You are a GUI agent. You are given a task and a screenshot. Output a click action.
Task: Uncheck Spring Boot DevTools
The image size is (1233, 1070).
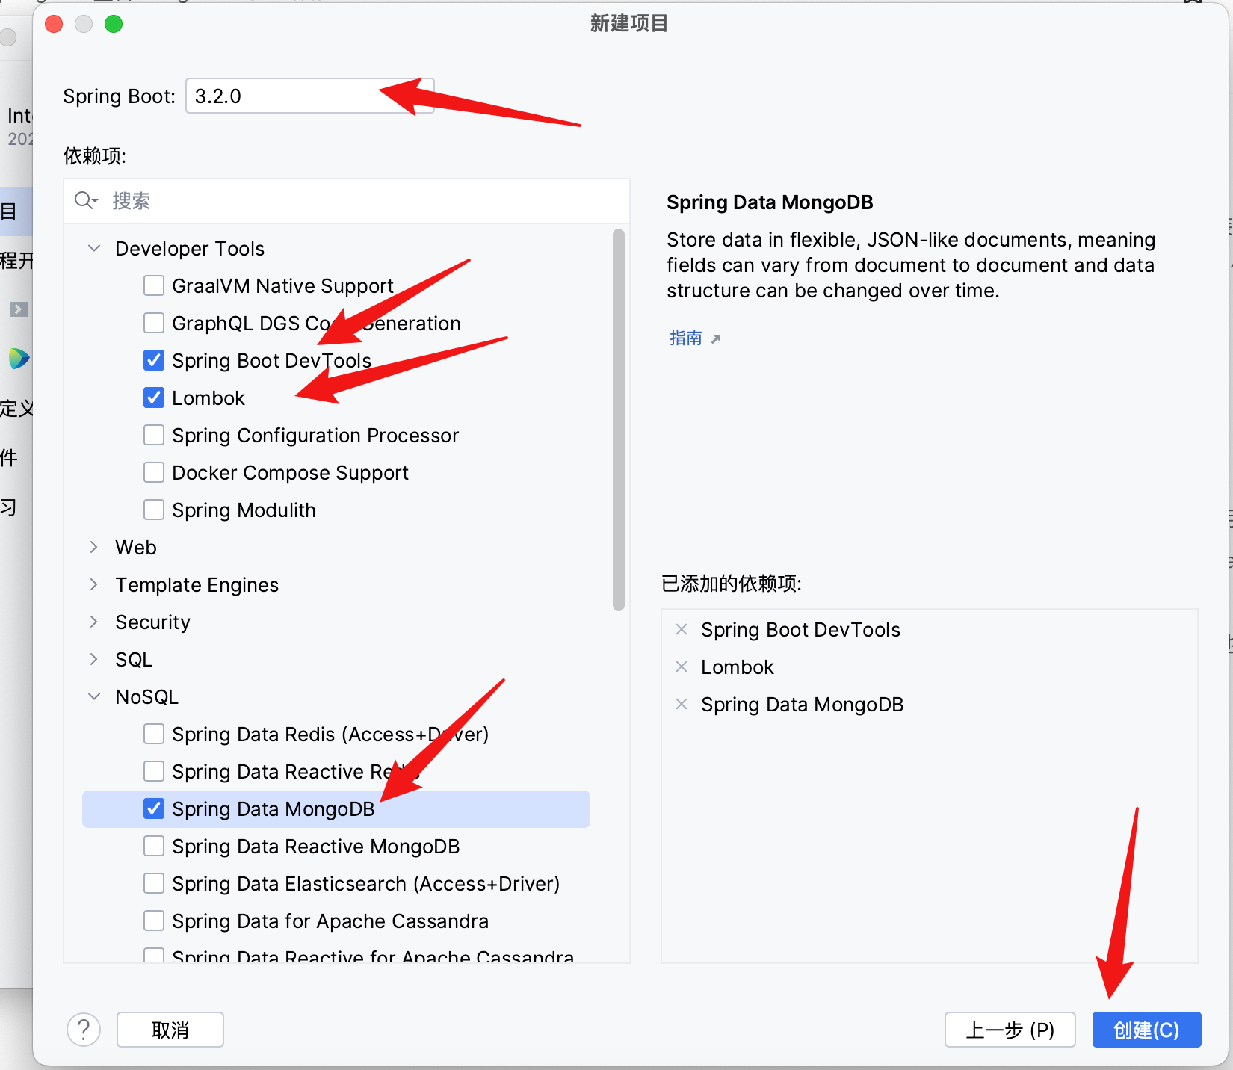point(154,360)
